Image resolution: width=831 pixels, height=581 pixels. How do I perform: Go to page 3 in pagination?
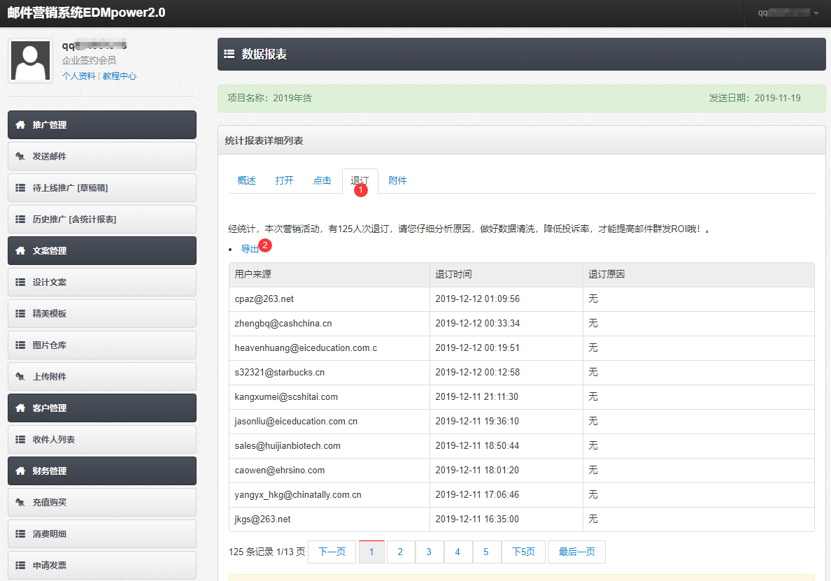coord(429,552)
